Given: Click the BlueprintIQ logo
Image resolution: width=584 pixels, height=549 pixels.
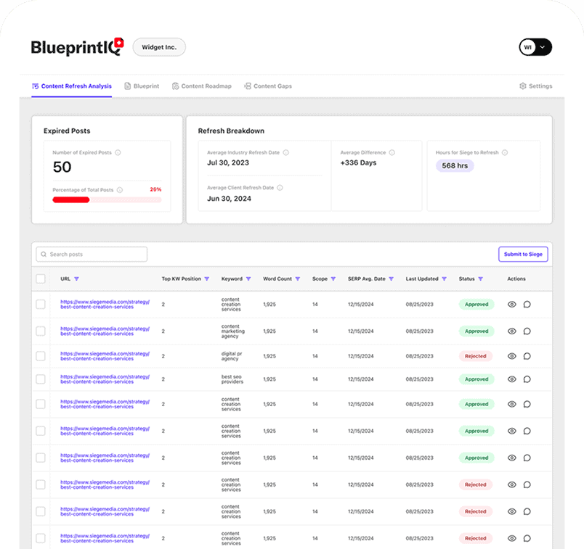Looking at the screenshot, I should pyautogui.click(x=77, y=47).
